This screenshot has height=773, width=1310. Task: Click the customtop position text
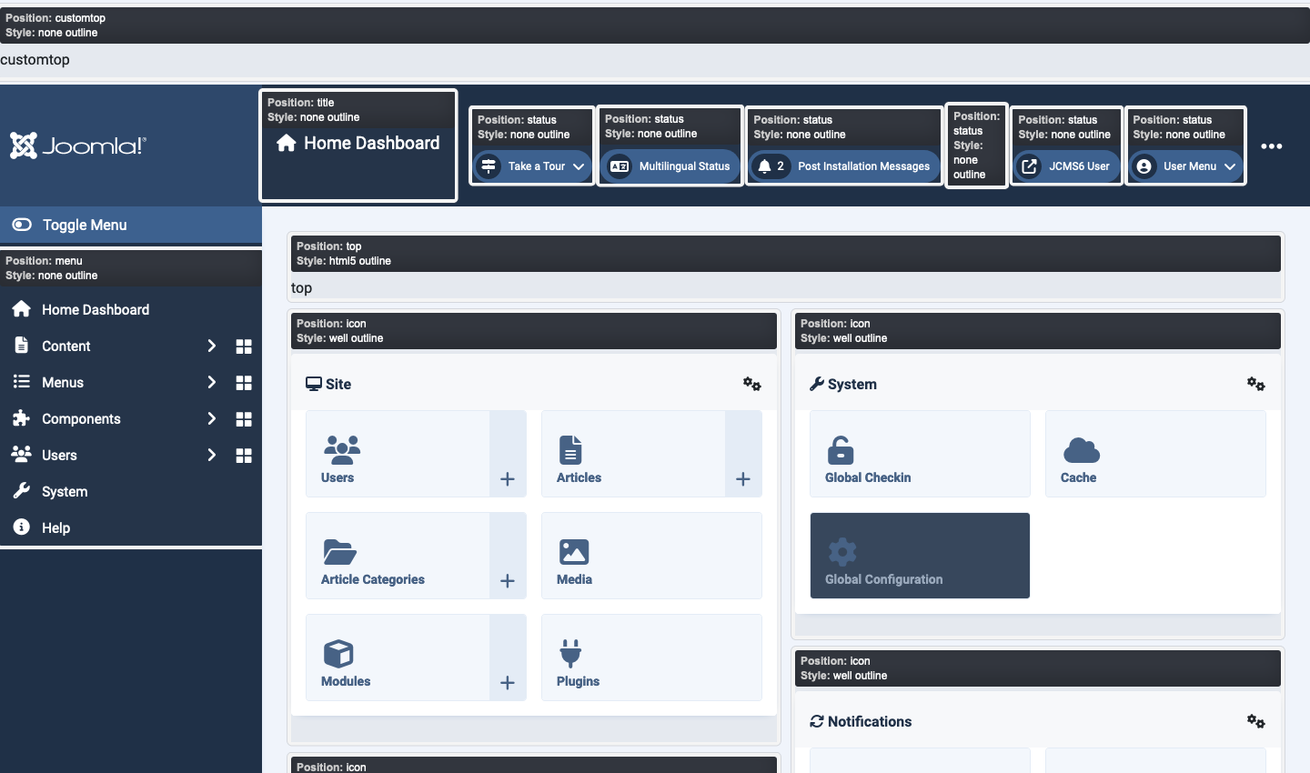pos(35,60)
